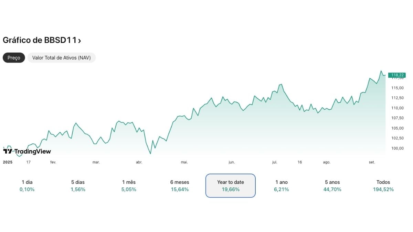Toggle the Year to date range
This screenshot has width=413, height=232.
click(230, 186)
